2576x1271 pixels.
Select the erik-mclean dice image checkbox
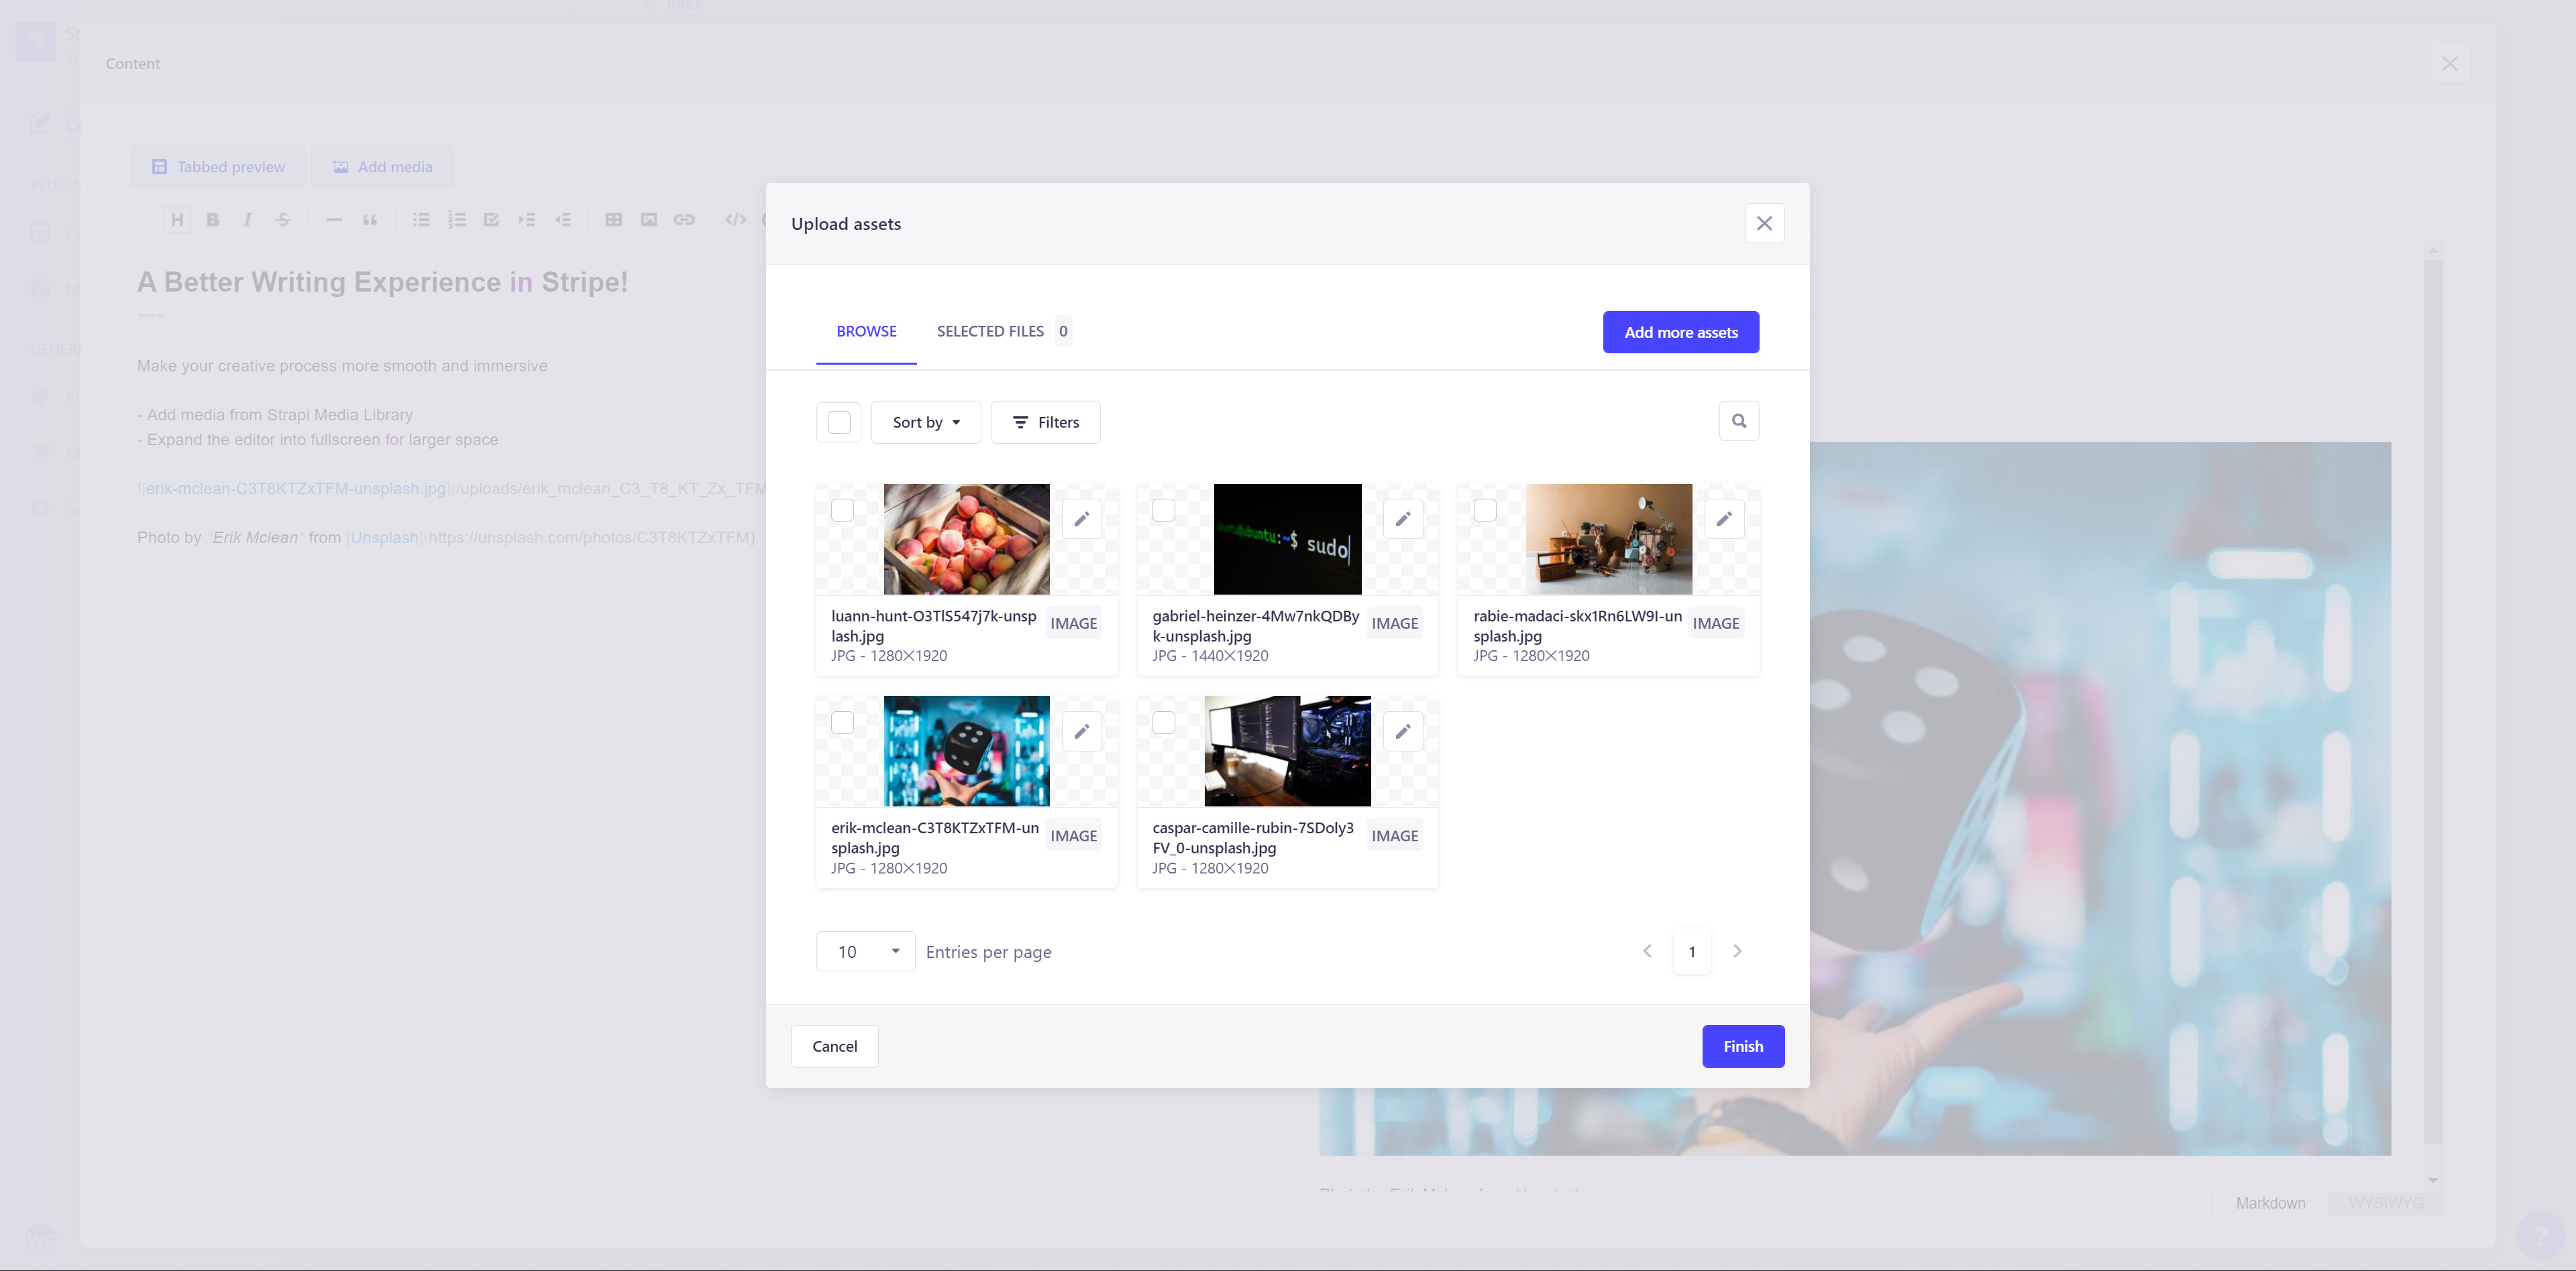click(x=842, y=723)
